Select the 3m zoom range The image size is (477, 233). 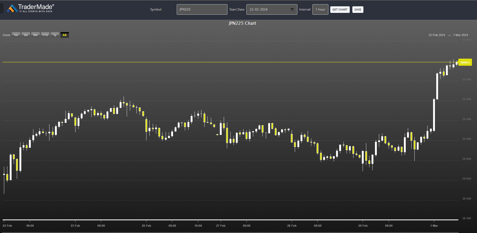click(x=26, y=35)
